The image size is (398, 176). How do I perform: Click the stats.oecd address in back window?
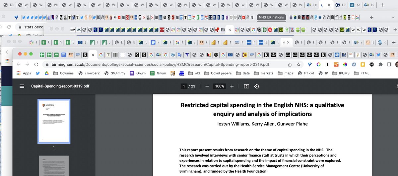point(34,27)
